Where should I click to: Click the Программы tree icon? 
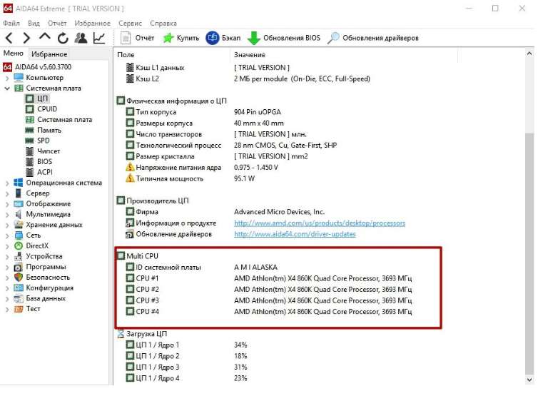tap(18, 267)
